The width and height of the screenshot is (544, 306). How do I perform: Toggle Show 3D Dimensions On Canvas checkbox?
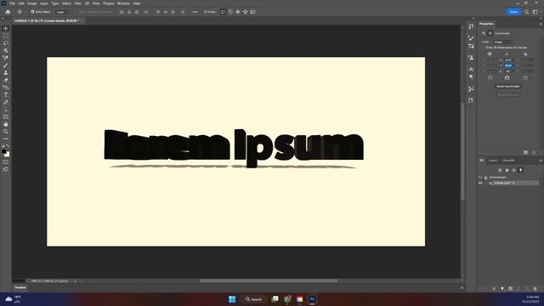click(x=484, y=48)
